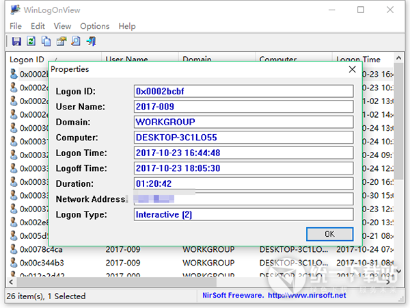Open the Help menu
410x308 pixels.
coord(127,26)
